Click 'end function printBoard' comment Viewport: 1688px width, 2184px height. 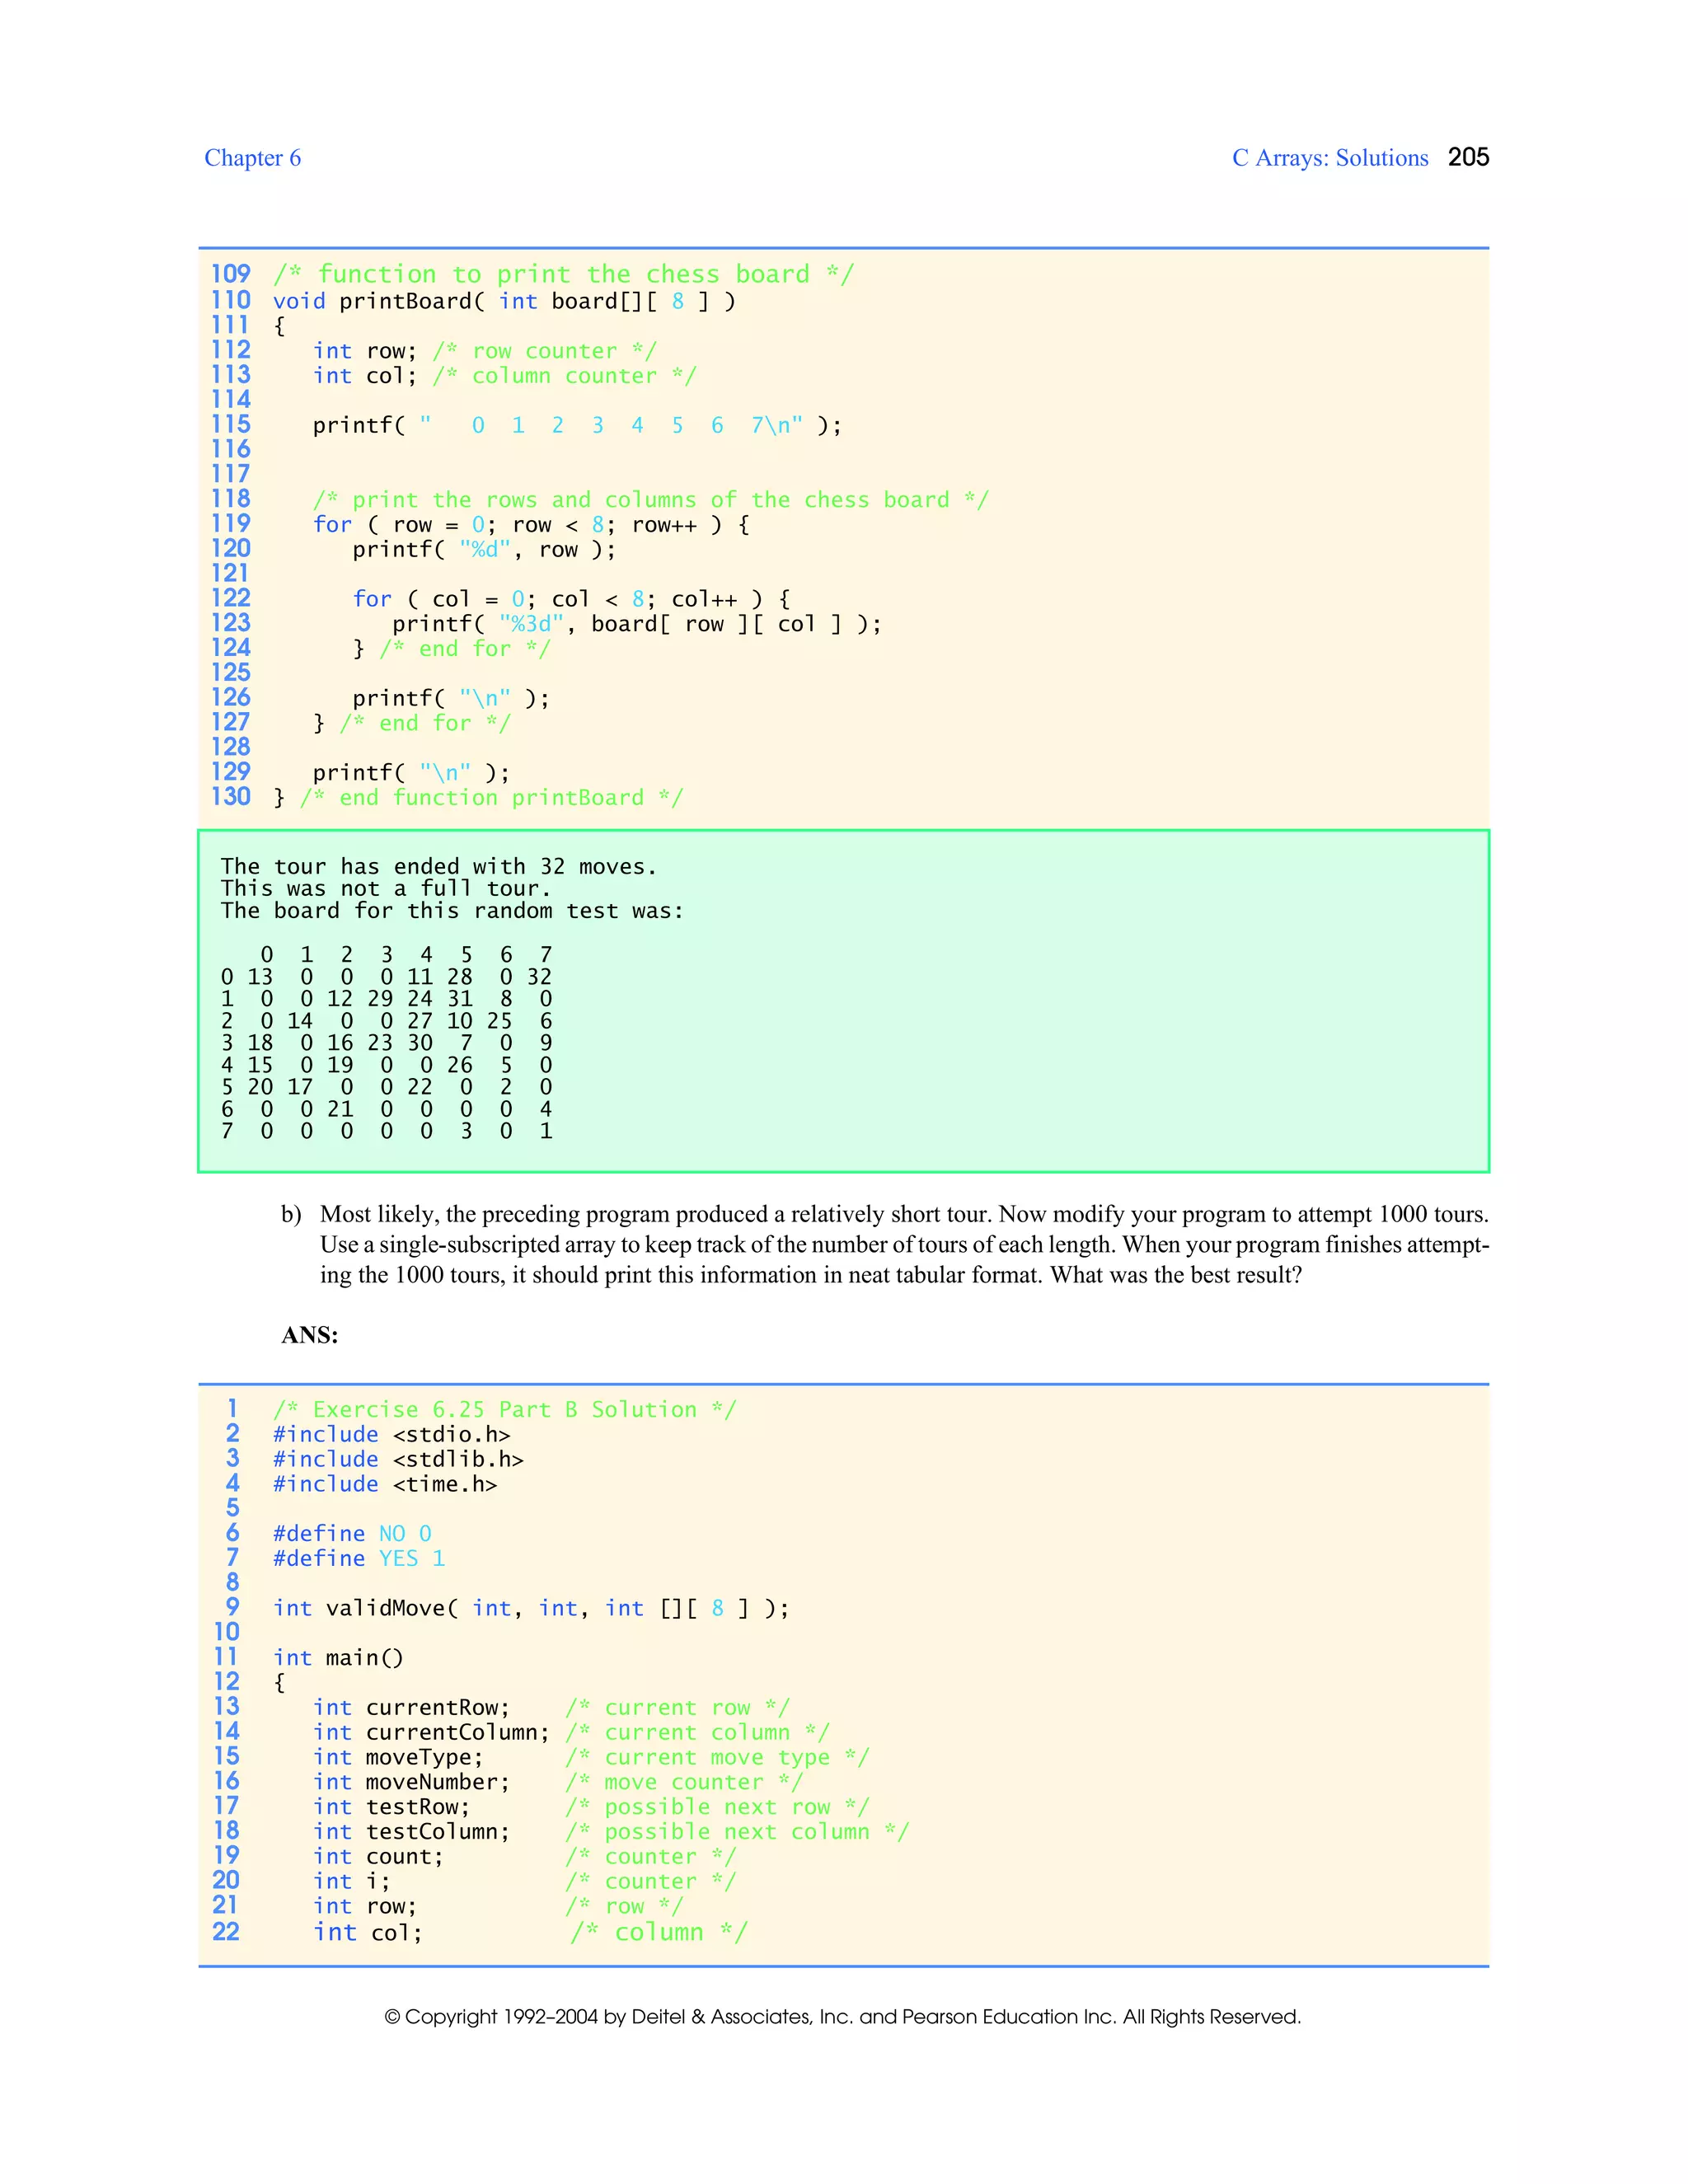478,798
